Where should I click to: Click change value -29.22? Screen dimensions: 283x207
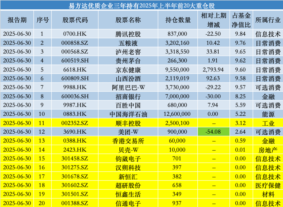click(213, 87)
